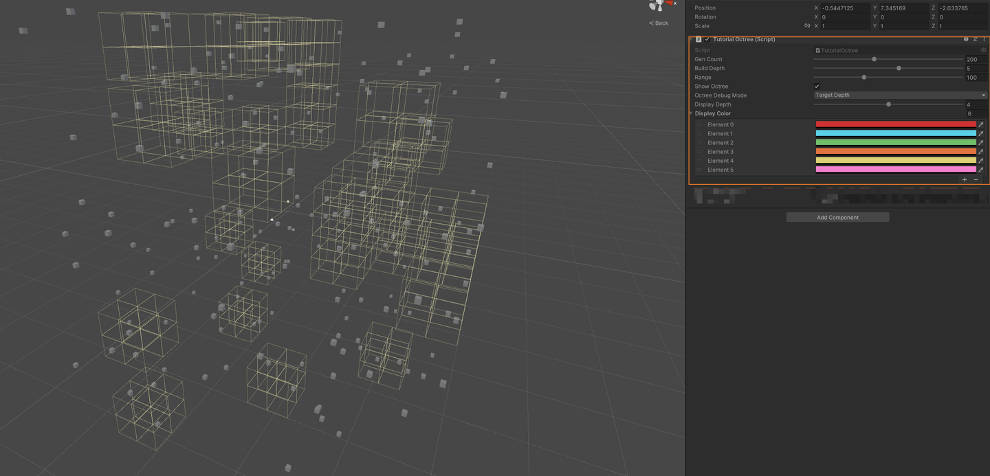990x476 pixels.
Task: Add a new Display Color element with plus
Action: click(964, 179)
